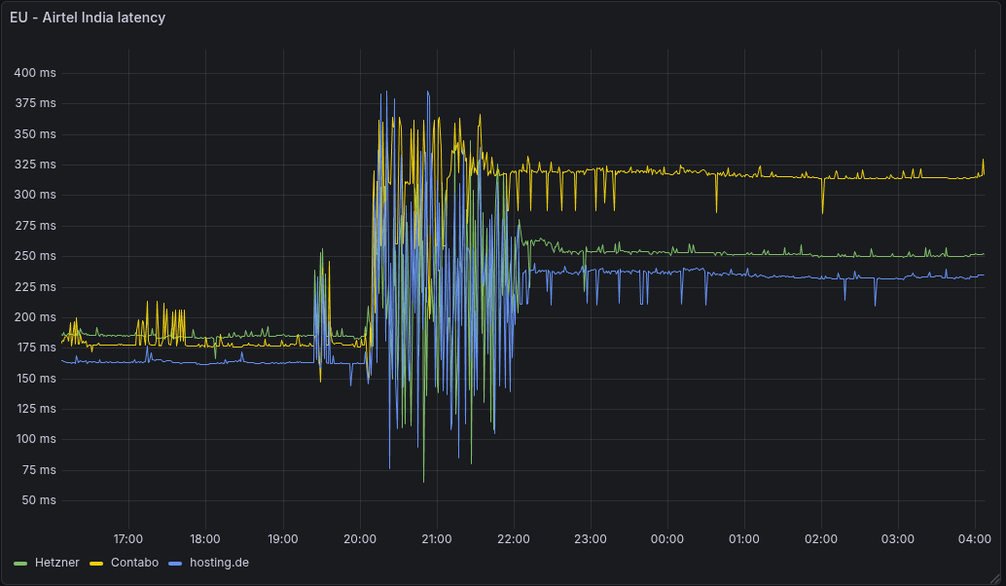The height and width of the screenshot is (586, 1006).
Task: Toggle Contabo series via its legend label
Action: pyautogui.click(x=134, y=563)
